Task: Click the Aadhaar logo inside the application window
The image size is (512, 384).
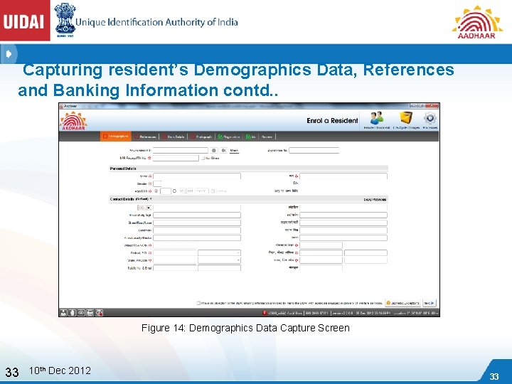Action: [74, 120]
